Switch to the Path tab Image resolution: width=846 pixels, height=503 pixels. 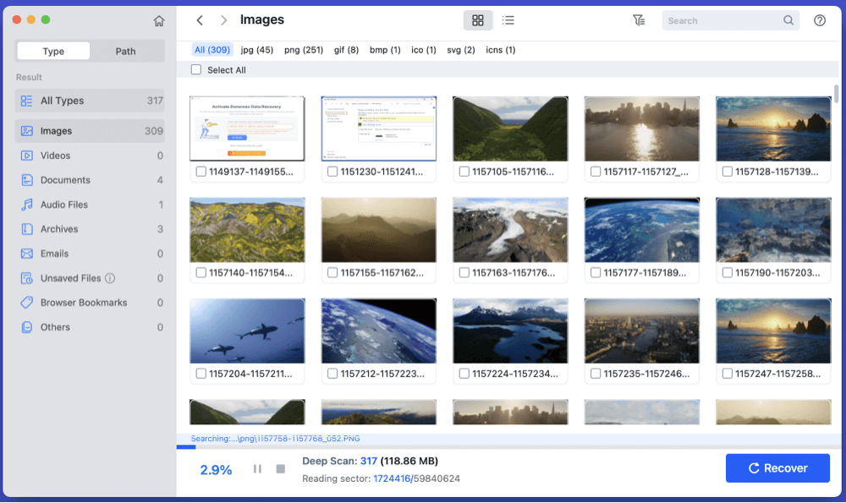(x=125, y=51)
